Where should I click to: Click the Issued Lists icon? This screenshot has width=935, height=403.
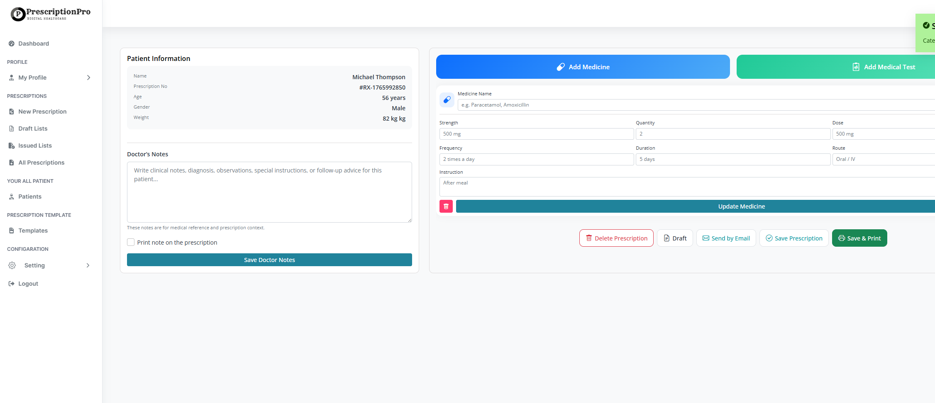coord(11,146)
